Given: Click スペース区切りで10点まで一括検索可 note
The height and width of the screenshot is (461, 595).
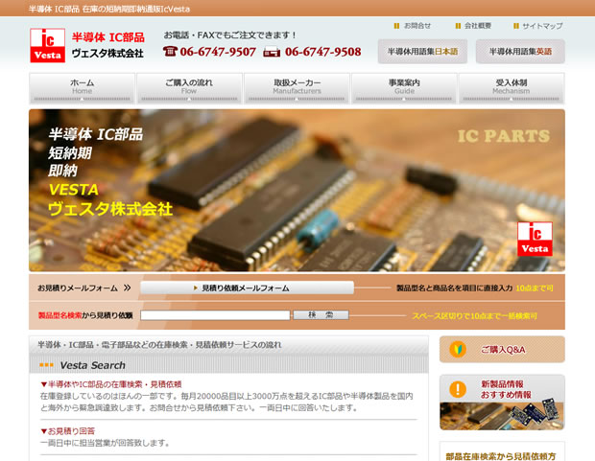Looking at the screenshot, I should (x=474, y=315).
